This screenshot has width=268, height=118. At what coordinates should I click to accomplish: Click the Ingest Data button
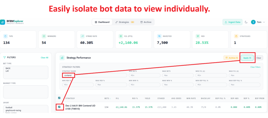232,22
